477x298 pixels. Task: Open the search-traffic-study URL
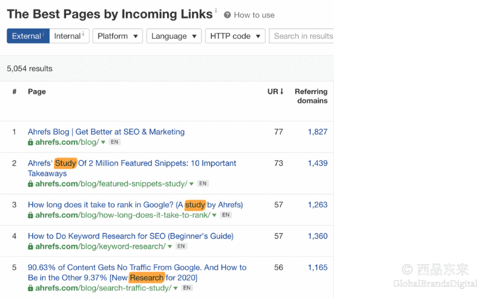[x=103, y=288]
